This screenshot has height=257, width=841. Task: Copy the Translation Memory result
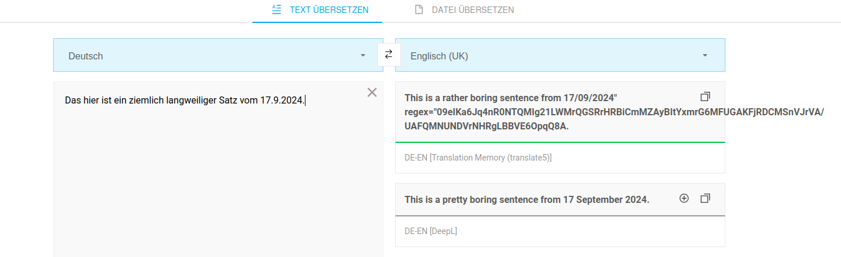pos(705,96)
